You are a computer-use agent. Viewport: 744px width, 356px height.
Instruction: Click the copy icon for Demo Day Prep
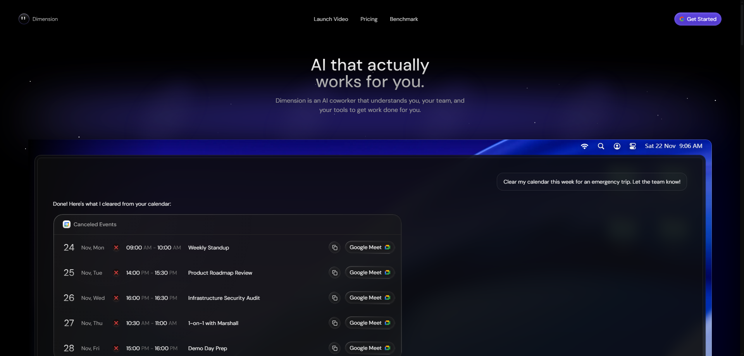coord(334,348)
